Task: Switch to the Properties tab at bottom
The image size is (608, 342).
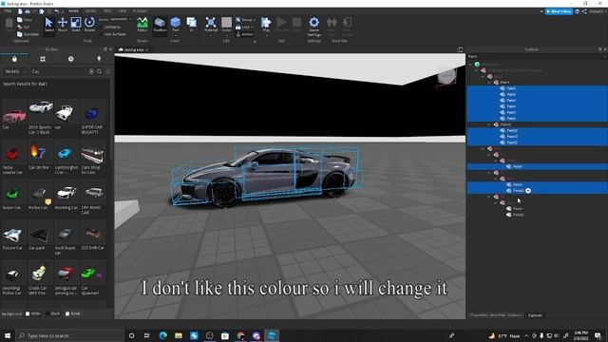Action: click(x=496, y=315)
